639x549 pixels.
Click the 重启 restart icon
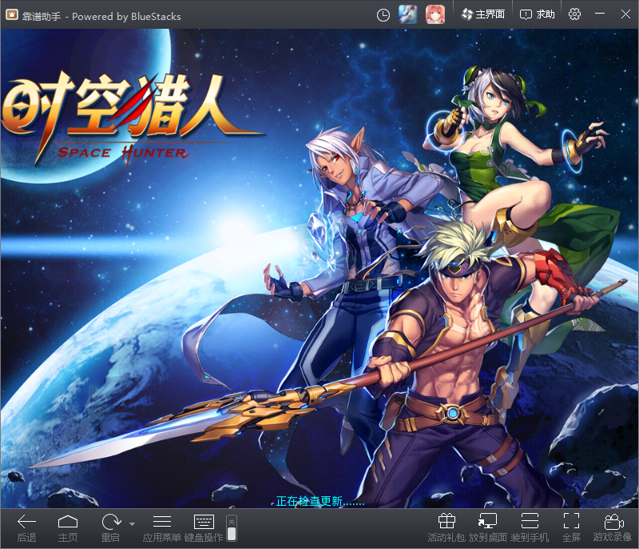click(109, 523)
